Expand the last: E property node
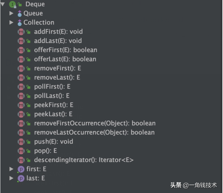 [x=12, y=178]
